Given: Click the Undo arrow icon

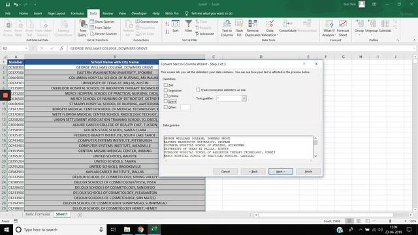Looking at the screenshot, I should coord(16,5).
